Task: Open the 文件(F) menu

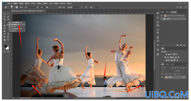Action: (10, 4)
